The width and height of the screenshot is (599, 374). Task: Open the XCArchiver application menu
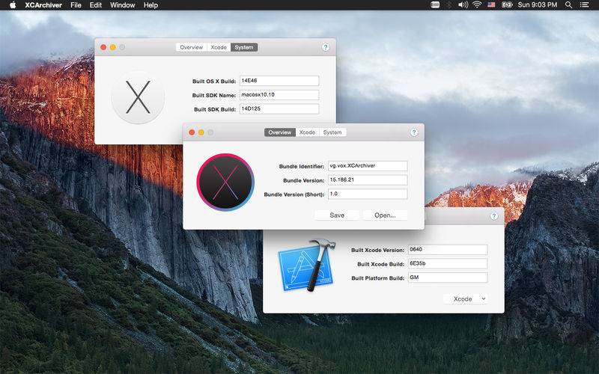[x=43, y=5]
